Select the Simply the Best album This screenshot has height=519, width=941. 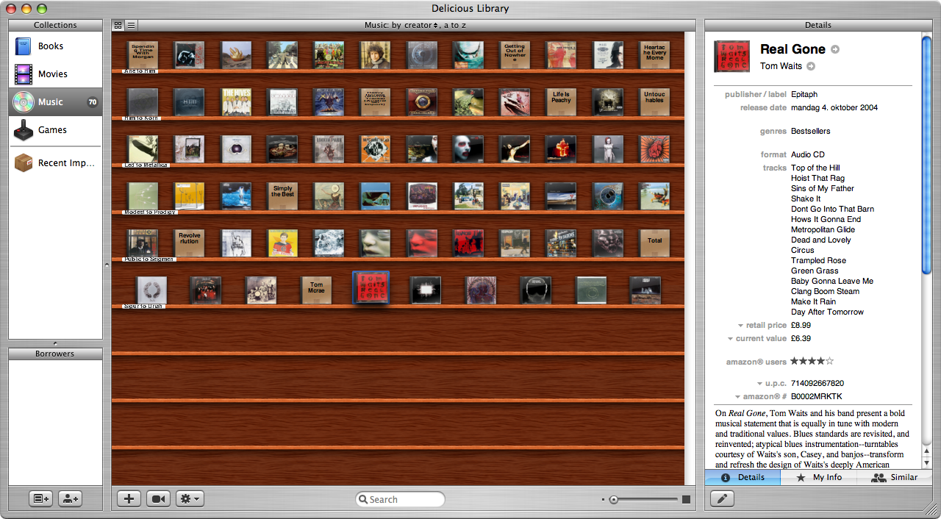(x=282, y=196)
